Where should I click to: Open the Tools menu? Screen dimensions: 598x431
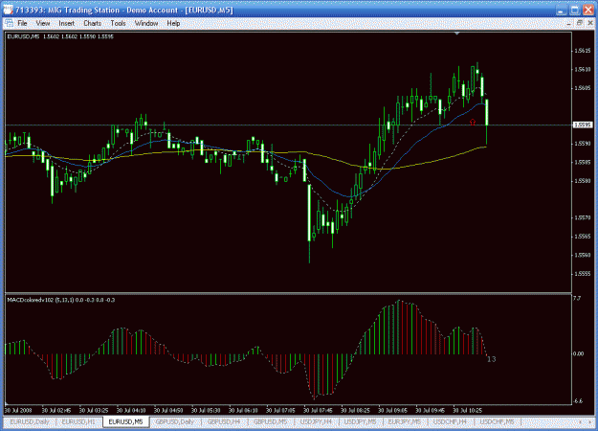click(118, 23)
